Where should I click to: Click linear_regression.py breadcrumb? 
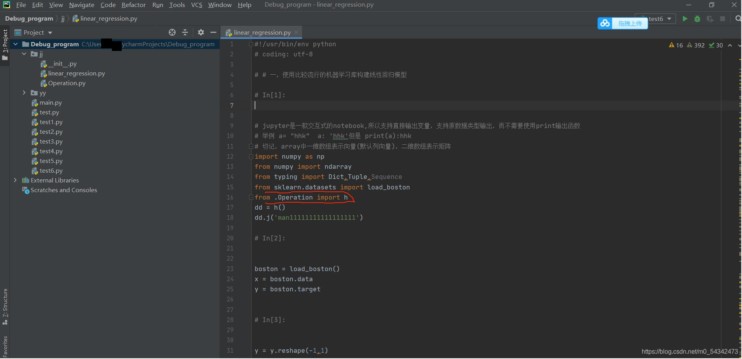pyautogui.click(x=105, y=18)
